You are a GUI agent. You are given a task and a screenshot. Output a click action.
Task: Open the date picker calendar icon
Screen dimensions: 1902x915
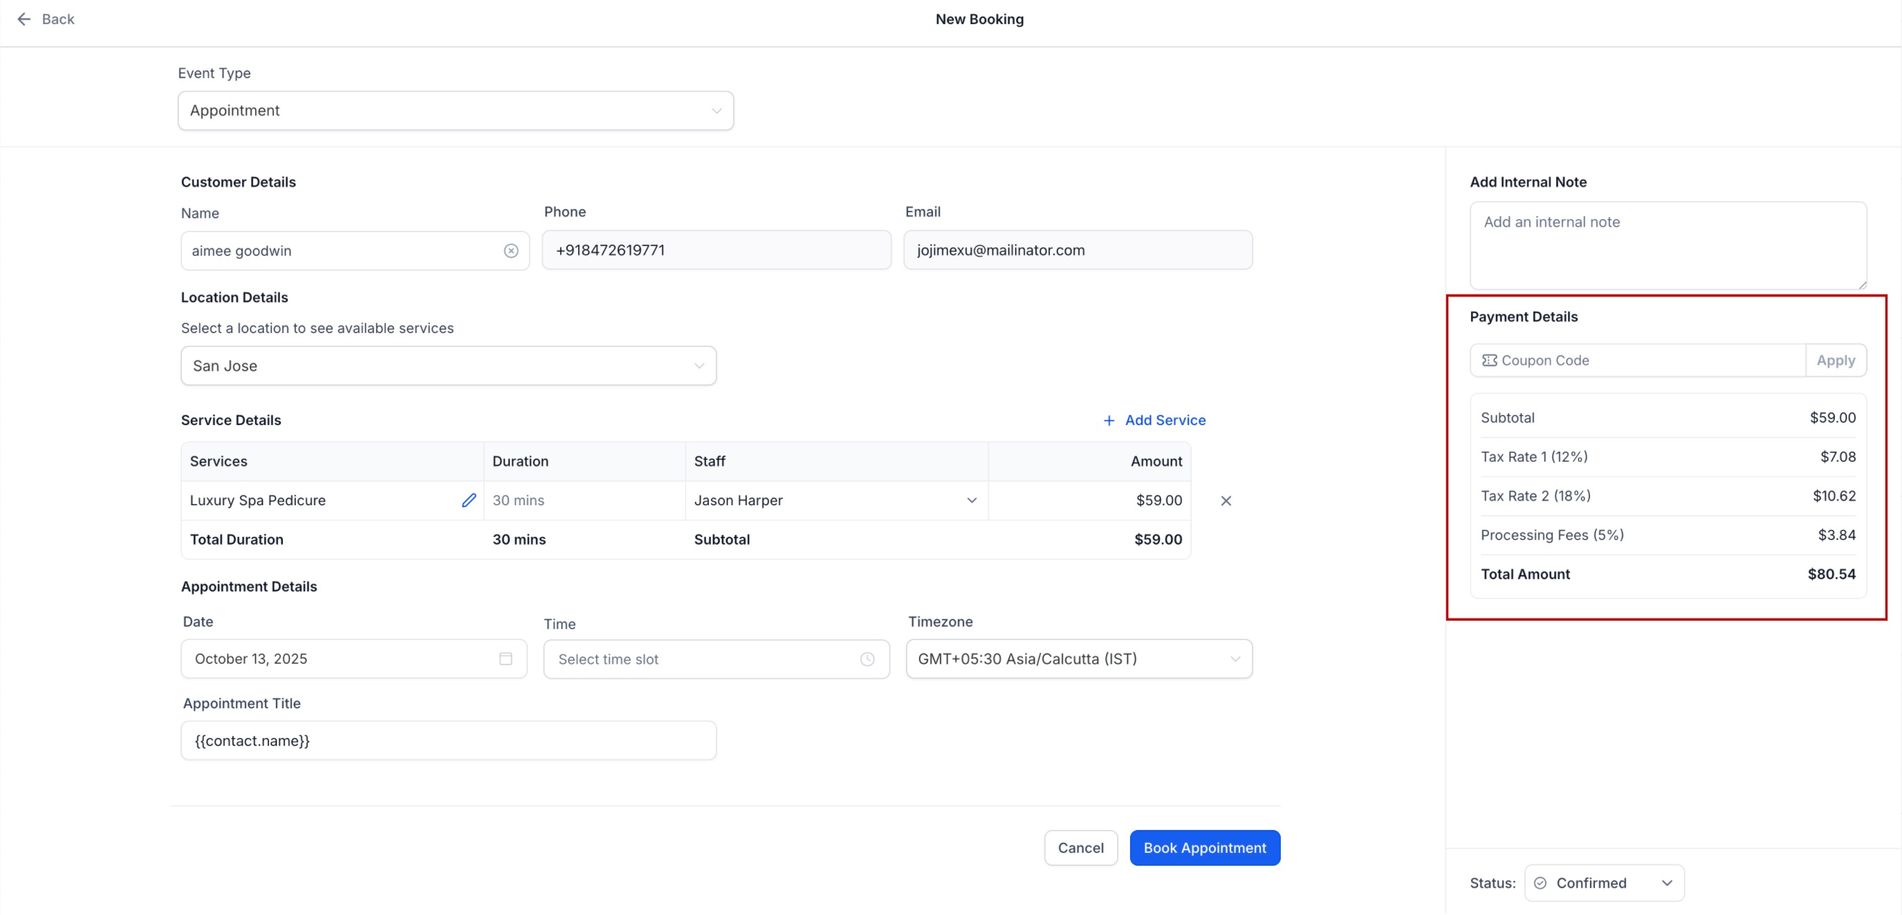coord(506,658)
